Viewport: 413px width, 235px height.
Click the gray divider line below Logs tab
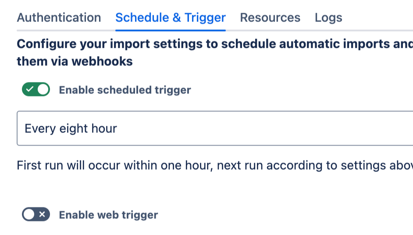[x=328, y=30]
